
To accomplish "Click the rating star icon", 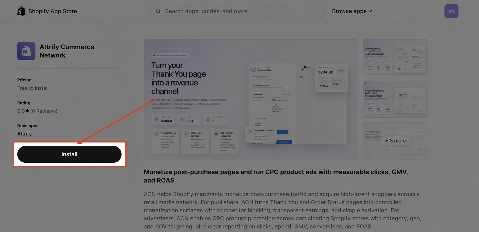I will (27, 111).
